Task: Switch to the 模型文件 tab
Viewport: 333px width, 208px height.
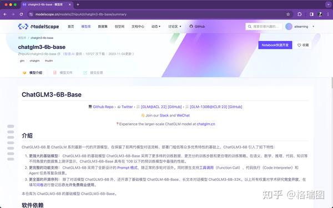Action: 63,73
